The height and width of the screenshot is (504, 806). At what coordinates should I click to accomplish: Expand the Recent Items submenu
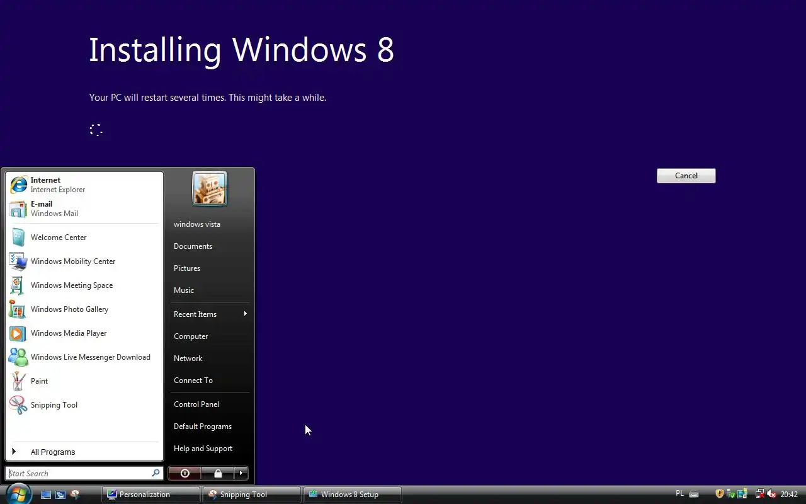[x=210, y=314]
